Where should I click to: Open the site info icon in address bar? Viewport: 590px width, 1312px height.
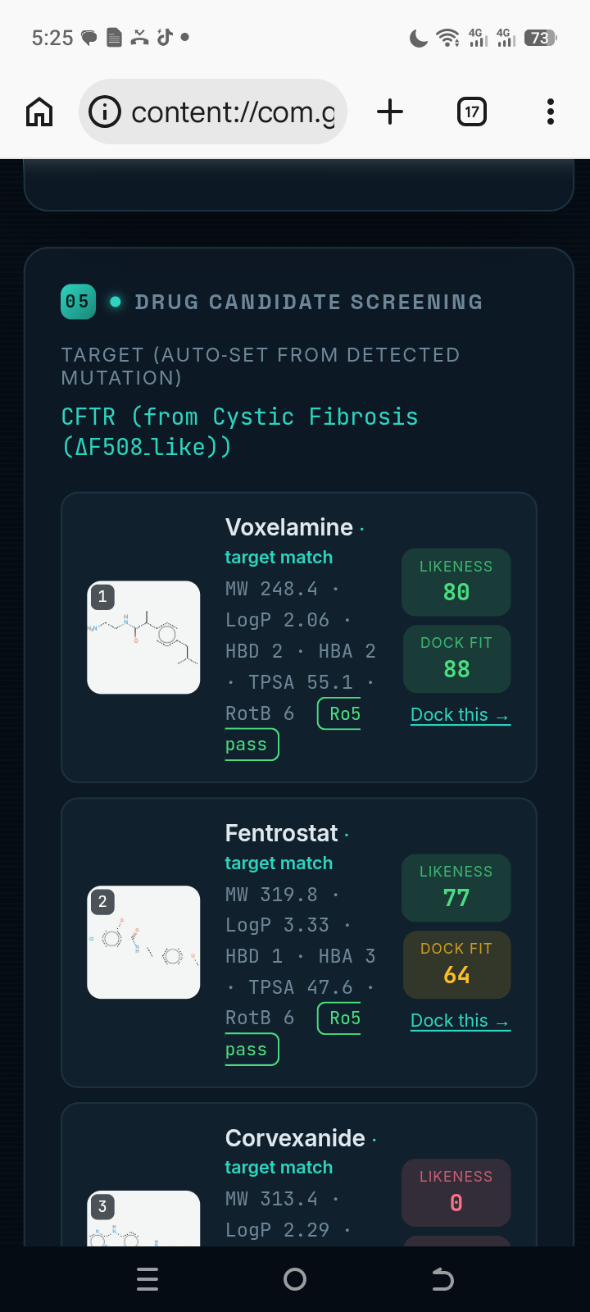105,112
